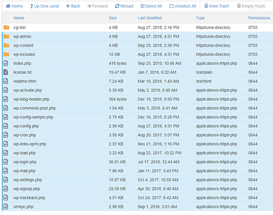Click the wp-mail.php file icon
This screenshot has width=273, height=215.
pyautogui.click(x=6, y=171)
